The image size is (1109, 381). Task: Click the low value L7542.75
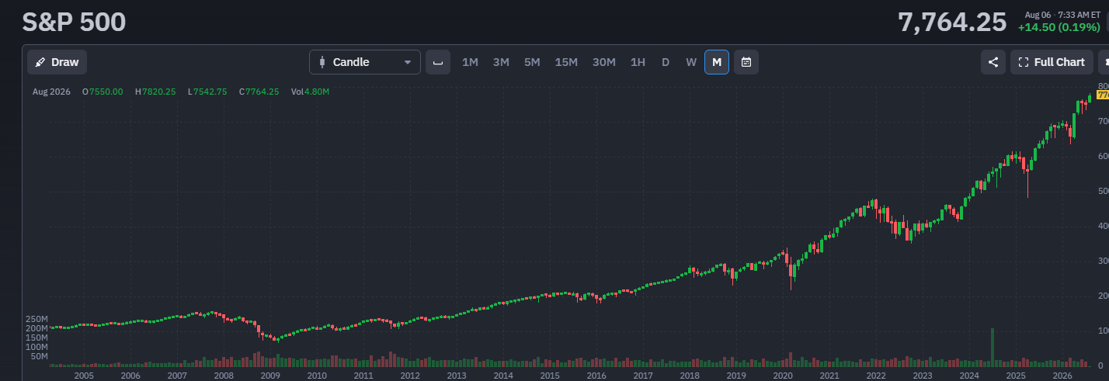click(207, 92)
